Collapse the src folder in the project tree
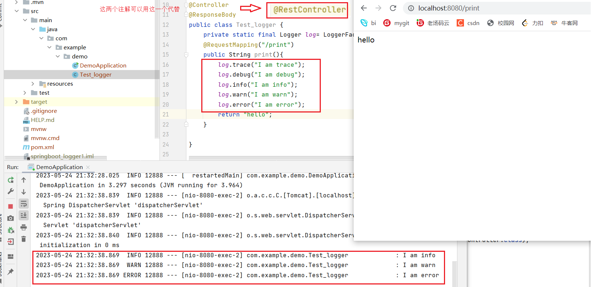The width and height of the screenshot is (598, 287). point(16,11)
